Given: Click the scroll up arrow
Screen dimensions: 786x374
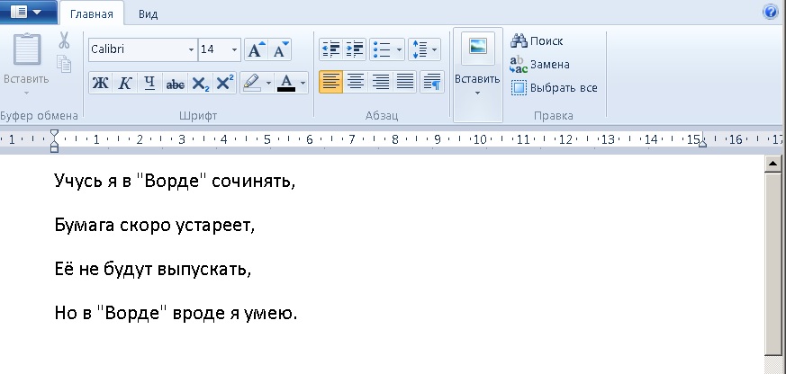Looking at the screenshot, I should pos(773,164).
